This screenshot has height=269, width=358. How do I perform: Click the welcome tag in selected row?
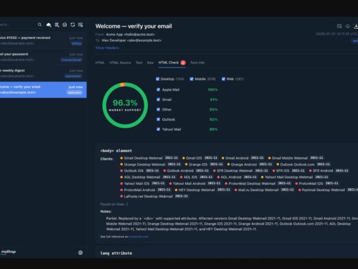pos(75,93)
